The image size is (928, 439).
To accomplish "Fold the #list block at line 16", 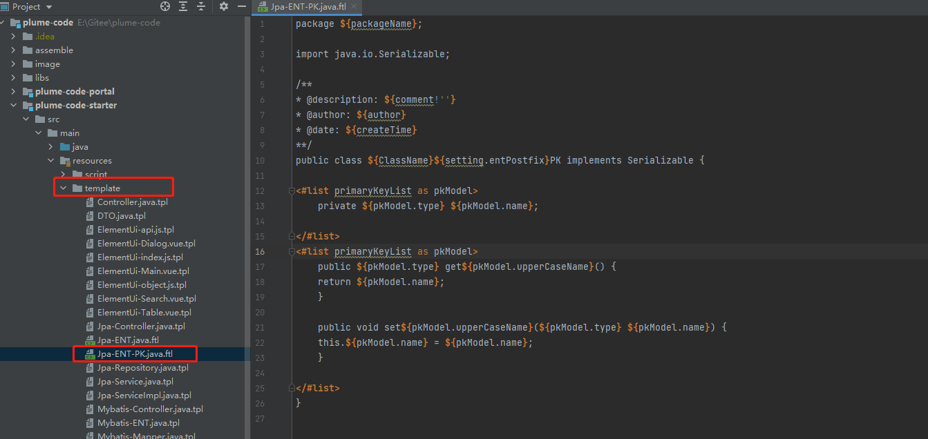I will [x=292, y=252].
